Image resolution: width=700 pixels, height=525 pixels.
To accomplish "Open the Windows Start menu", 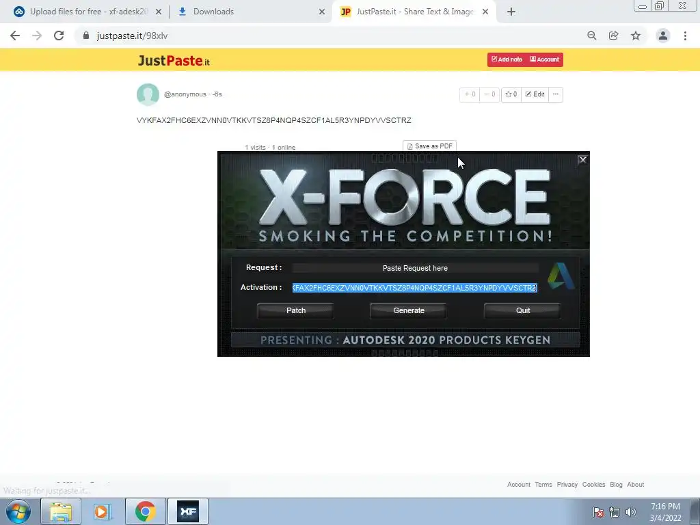I will pyautogui.click(x=18, y=511).
